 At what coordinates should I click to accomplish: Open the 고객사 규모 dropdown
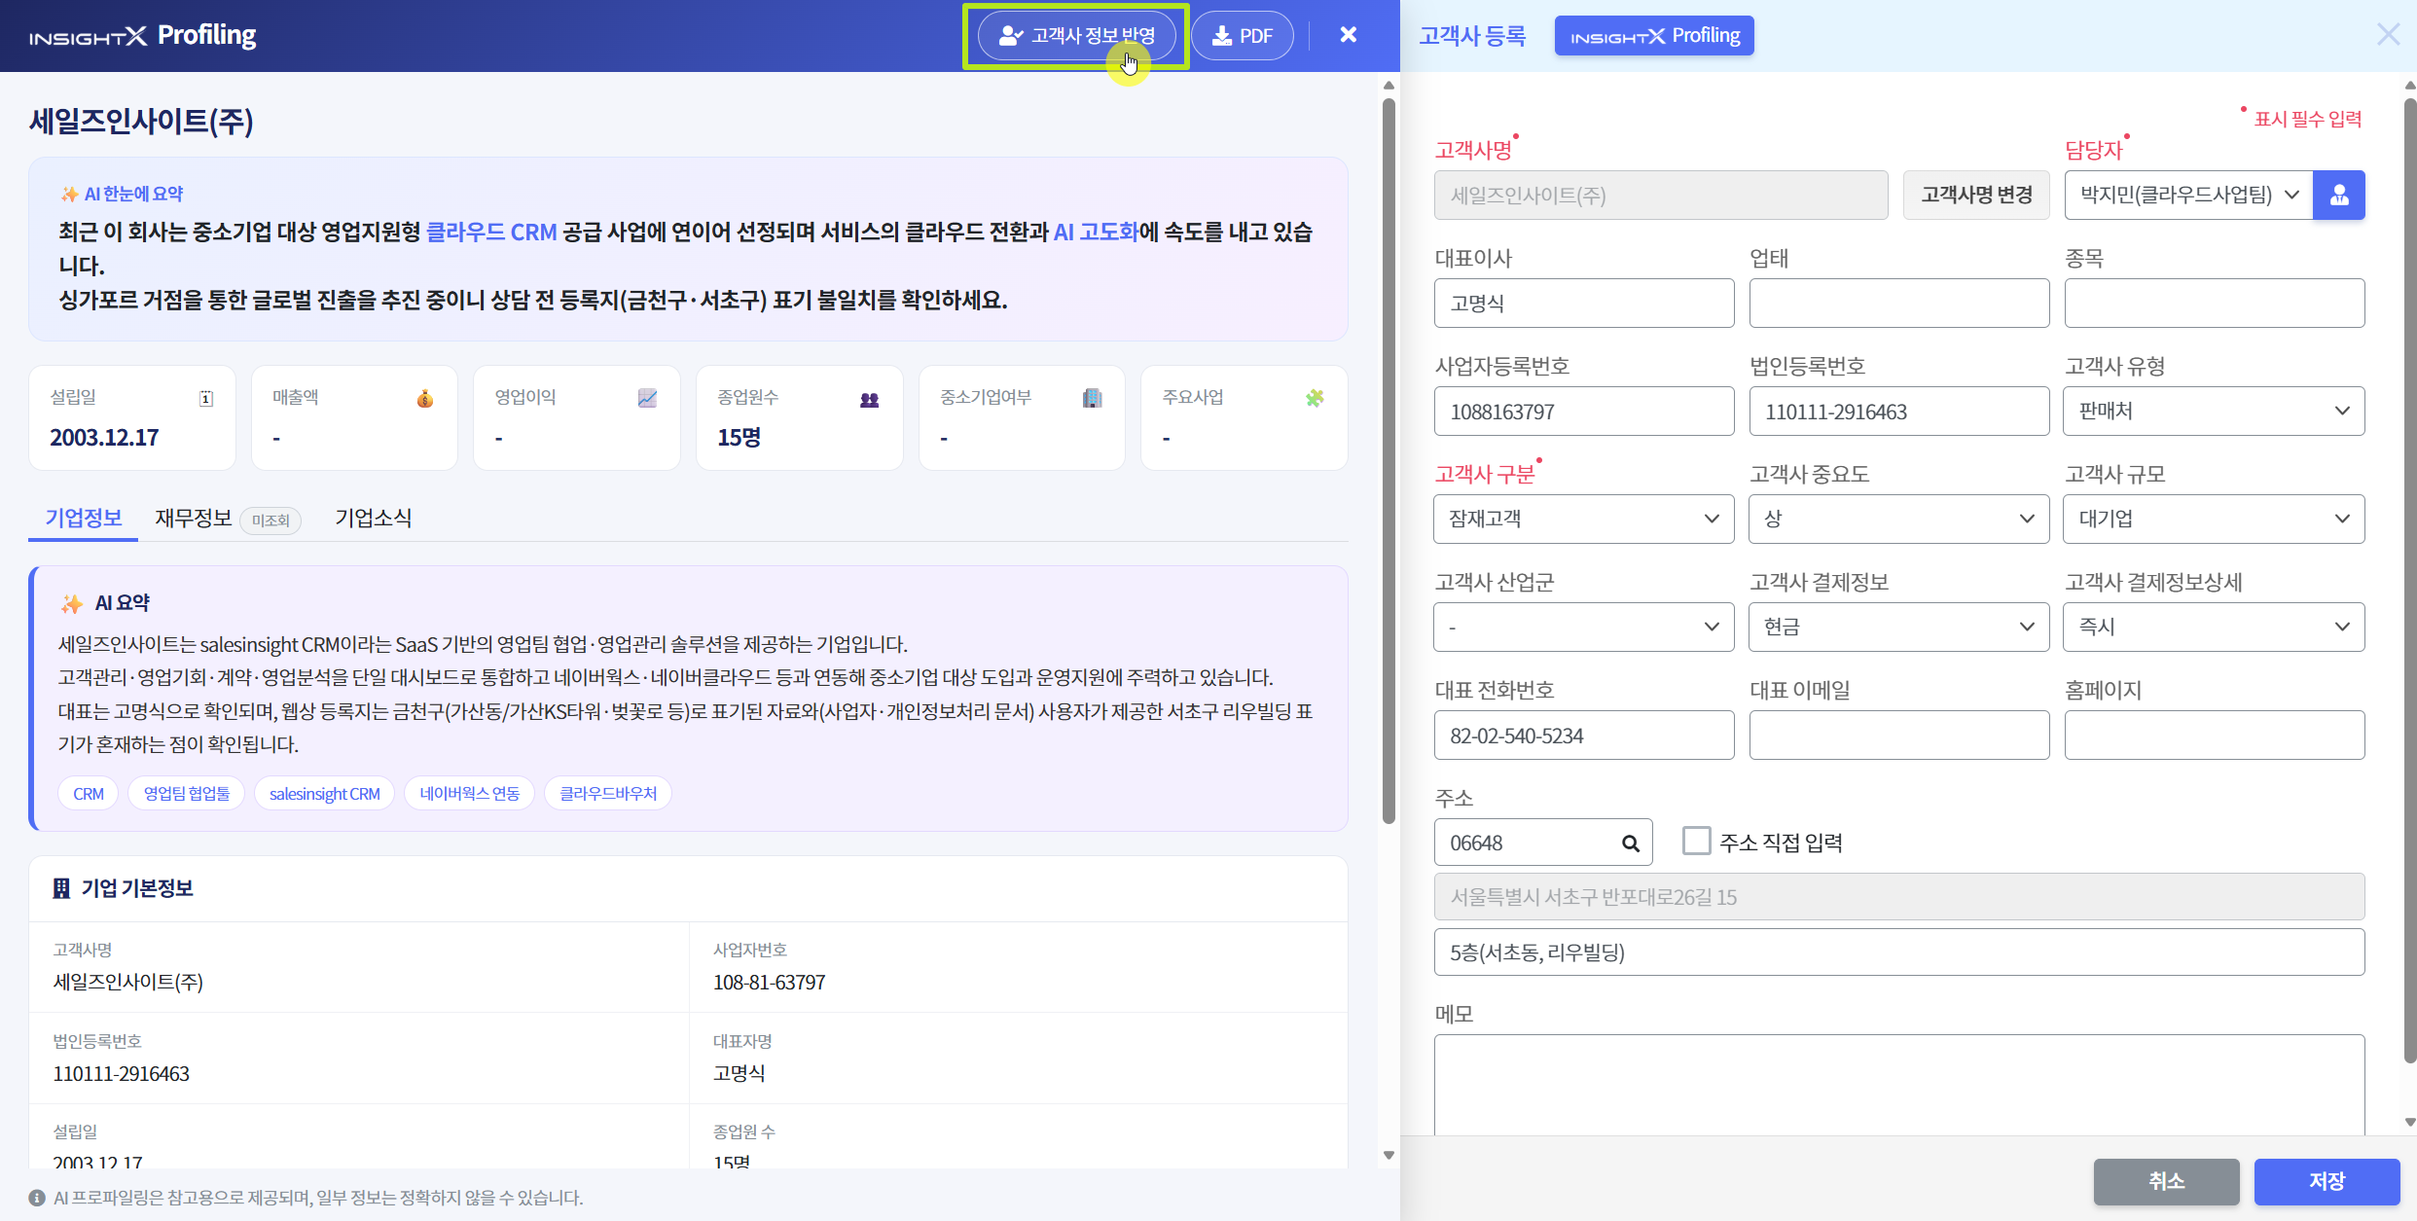tap(2214, 519)
